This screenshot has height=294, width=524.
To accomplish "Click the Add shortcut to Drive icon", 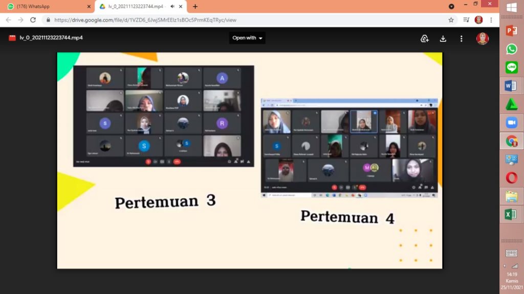I will coord(424,38).
